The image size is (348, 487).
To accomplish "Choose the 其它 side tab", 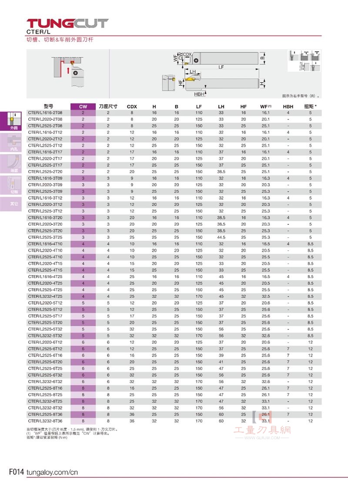I will (11, 204).
